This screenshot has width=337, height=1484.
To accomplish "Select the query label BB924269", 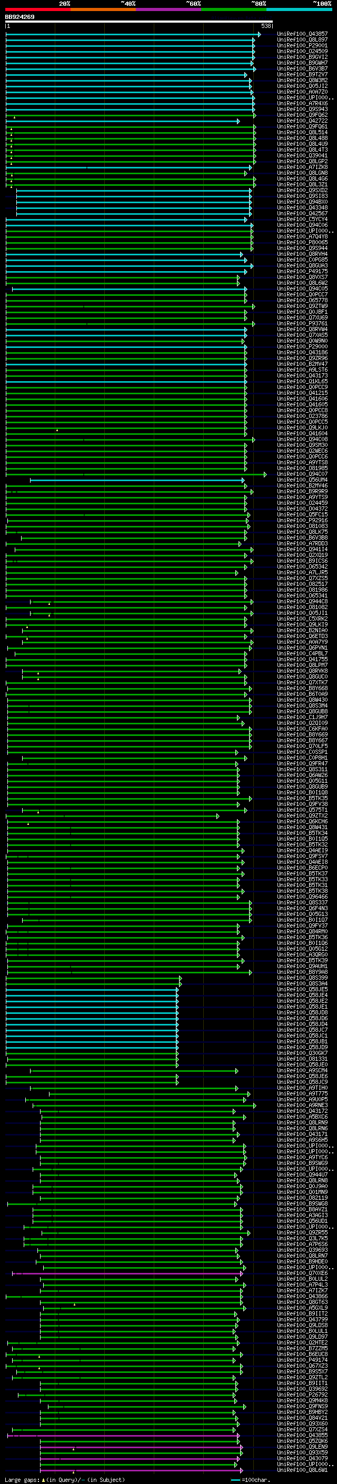I will point(19,17).
